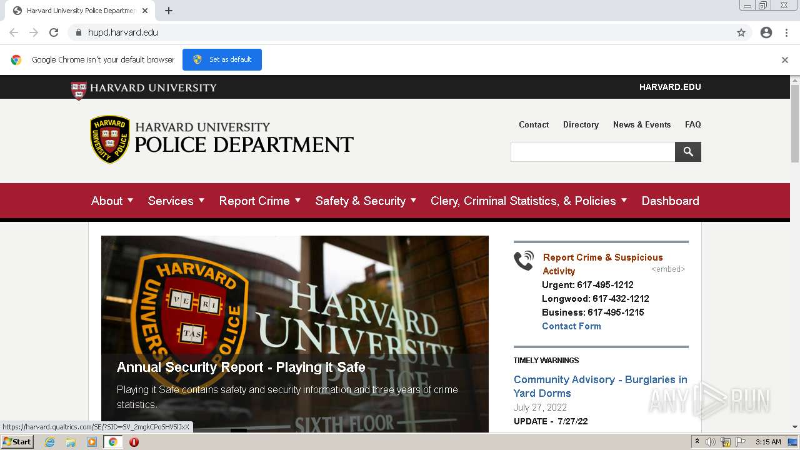
Task: Open media player icon in taskbar
Action: coord(92,442)
